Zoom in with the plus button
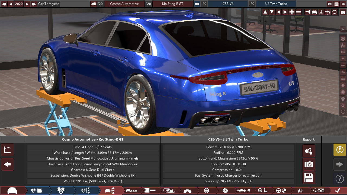Viewport: 347px width, 195px height. click(x=292, y=12)
